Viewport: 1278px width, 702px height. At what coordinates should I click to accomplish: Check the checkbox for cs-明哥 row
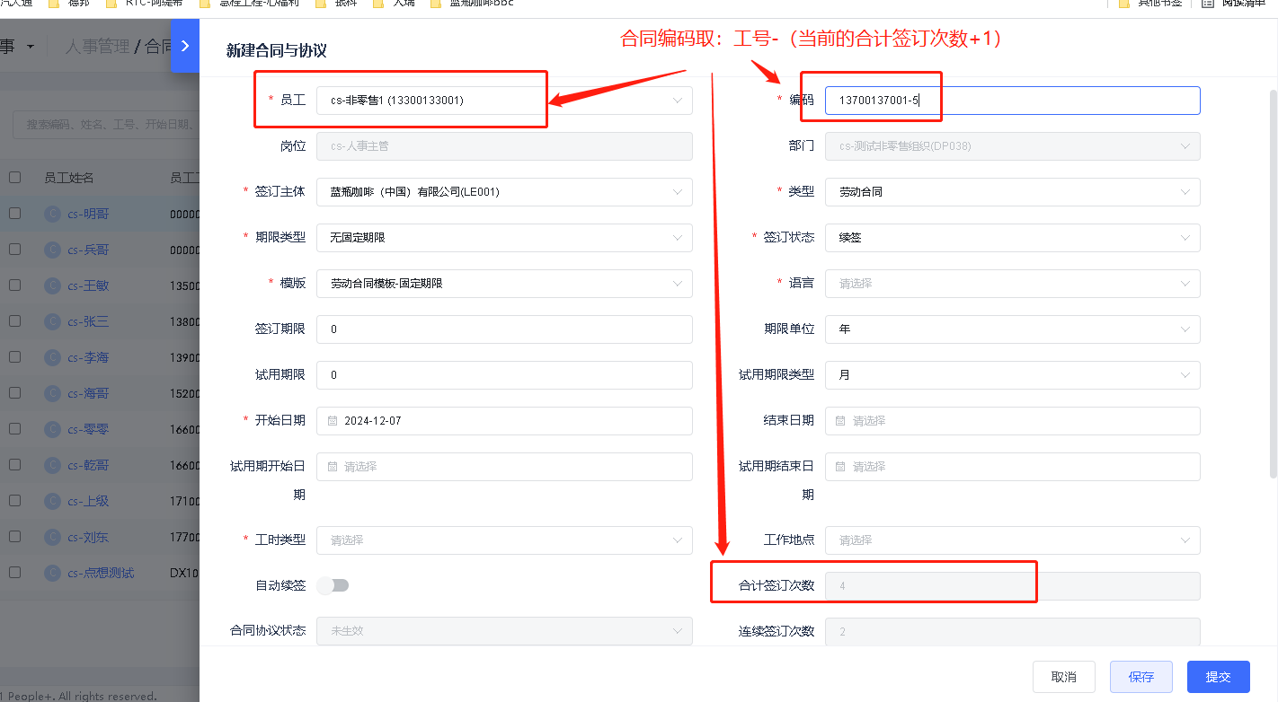click(14, 214)
